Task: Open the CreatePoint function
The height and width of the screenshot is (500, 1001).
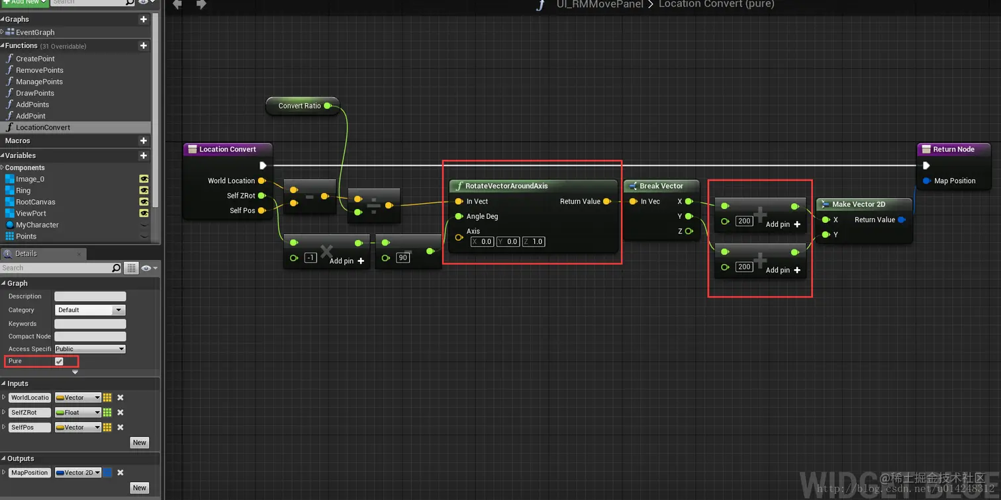Action: (35, 59)
